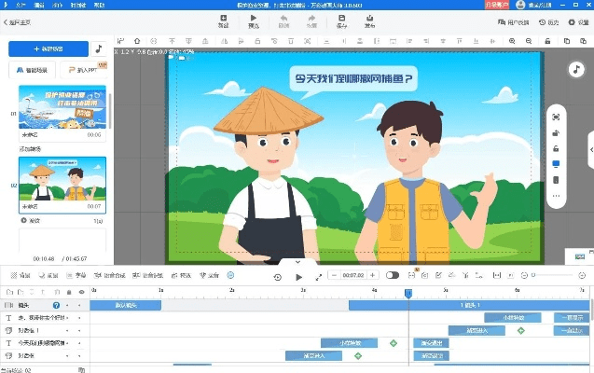The width and height of the screenshot is (594, 373).
Task: Open settings from the top-right gear
Action: point(570,21)
